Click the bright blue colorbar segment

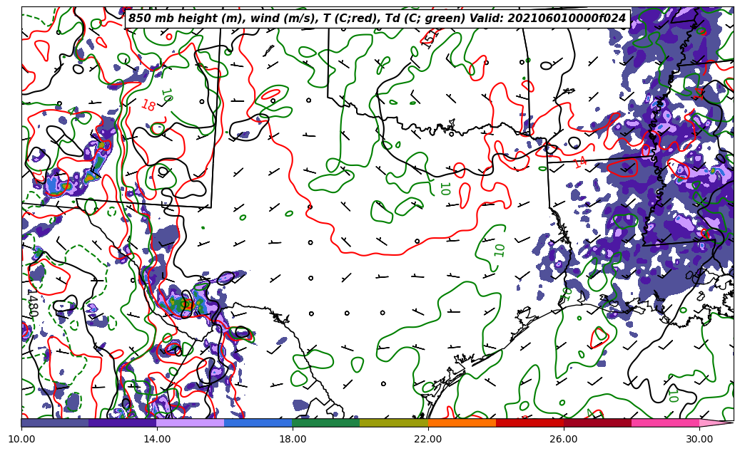point(258,423)
